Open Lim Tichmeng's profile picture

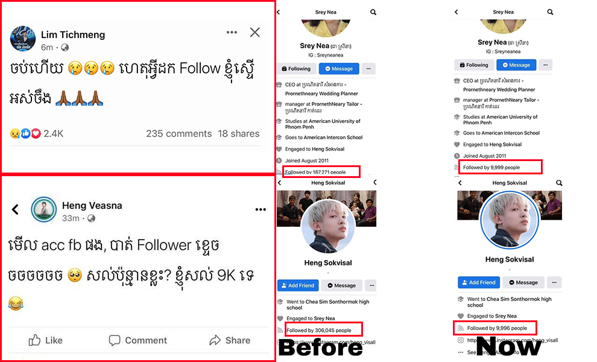[x=23, y=39]
